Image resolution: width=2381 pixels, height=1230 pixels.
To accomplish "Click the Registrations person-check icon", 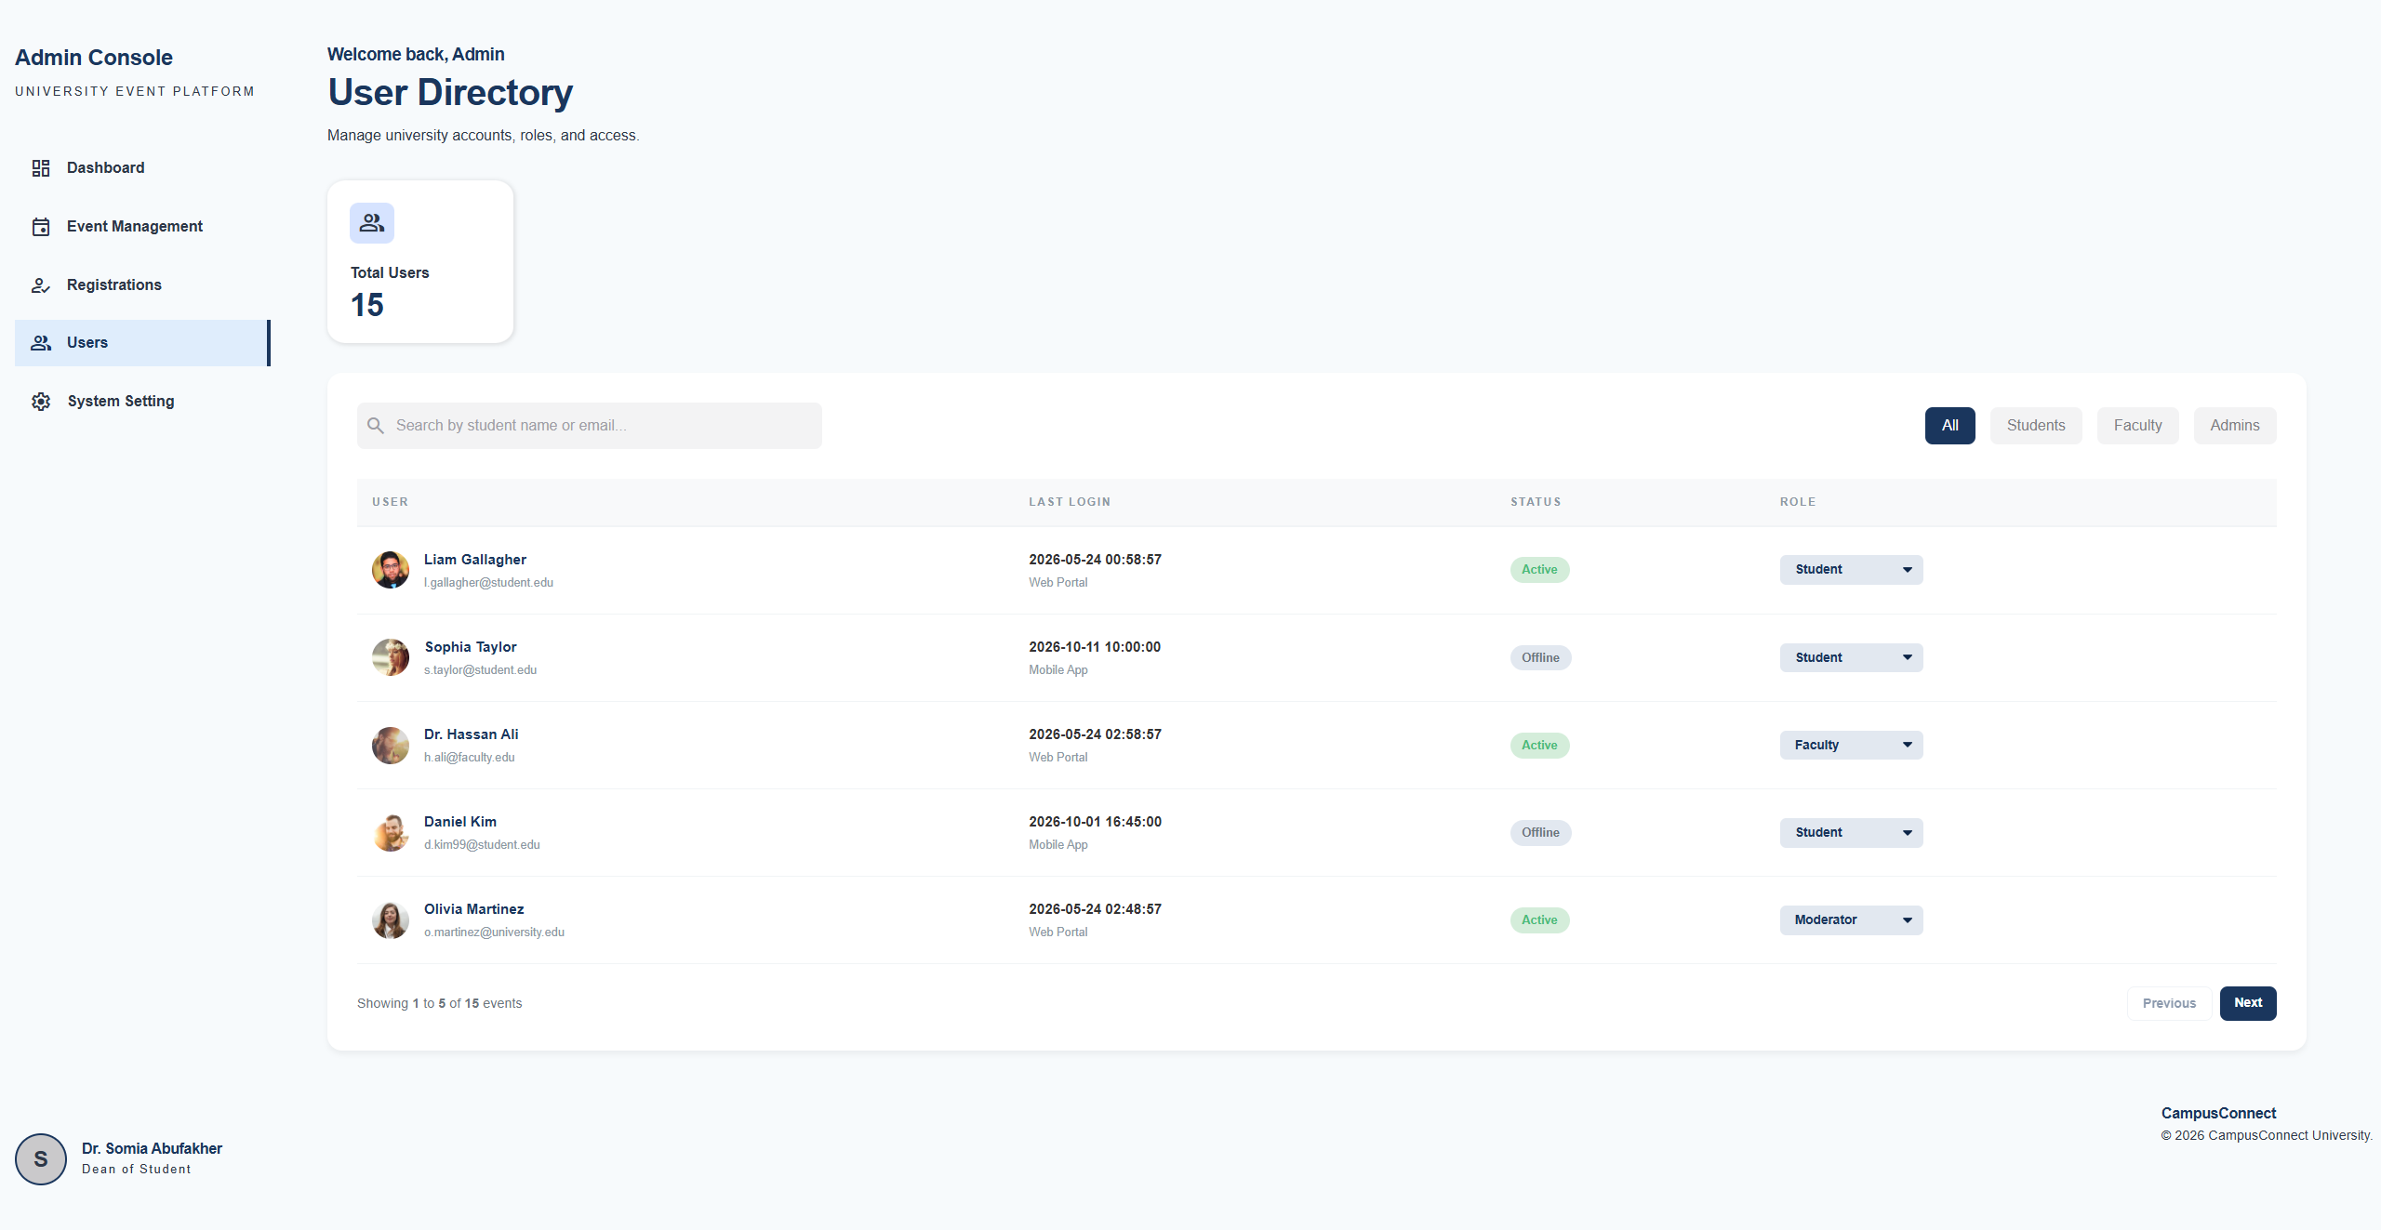I will [x=41, y=285].
